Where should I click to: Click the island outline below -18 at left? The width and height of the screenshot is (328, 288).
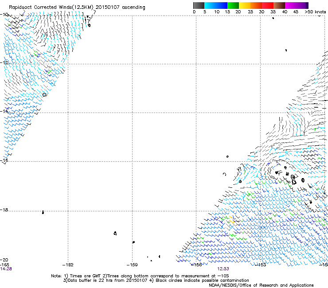click(x=43, y=212)
